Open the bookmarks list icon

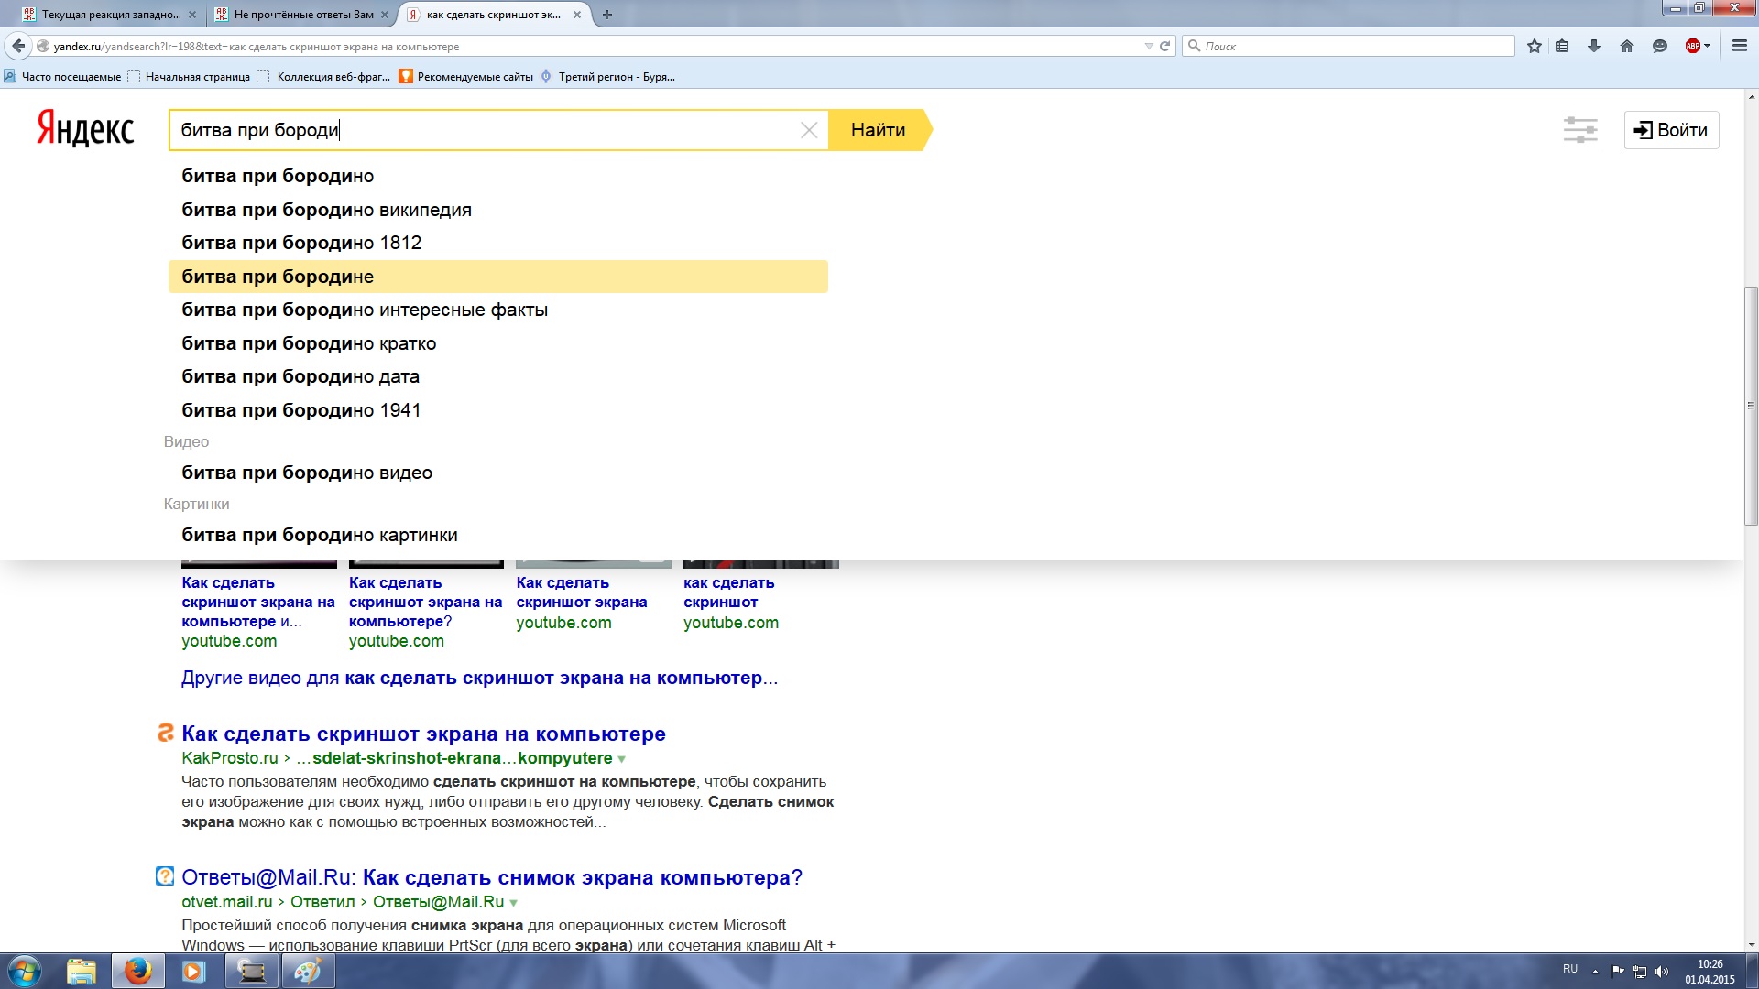(x=1563, y=46)
